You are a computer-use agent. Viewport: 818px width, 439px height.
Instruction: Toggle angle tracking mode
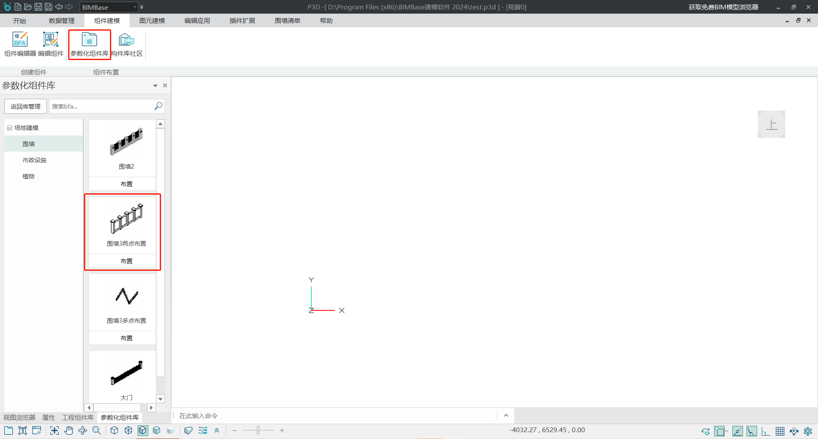pos(752,431)
